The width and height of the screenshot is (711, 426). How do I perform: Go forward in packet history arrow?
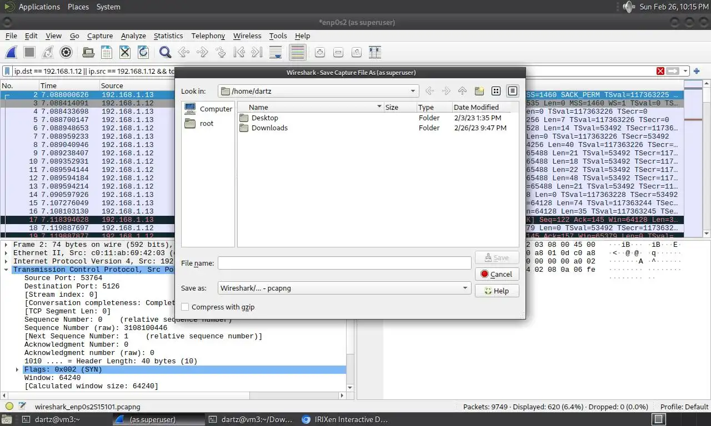tap(202, 52)
